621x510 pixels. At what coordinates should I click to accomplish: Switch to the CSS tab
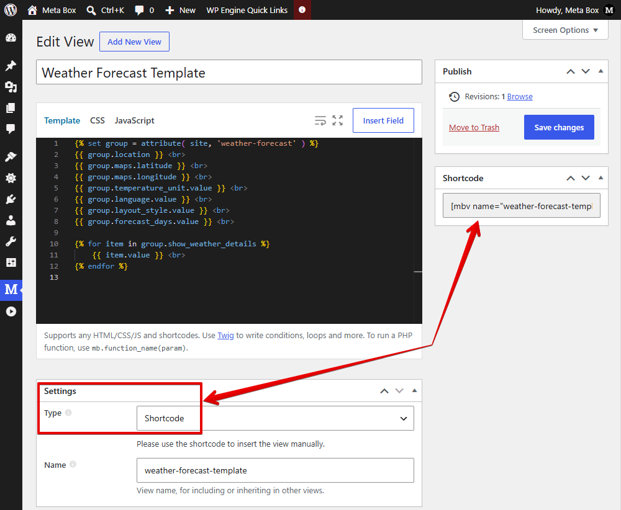pos(97,120)
